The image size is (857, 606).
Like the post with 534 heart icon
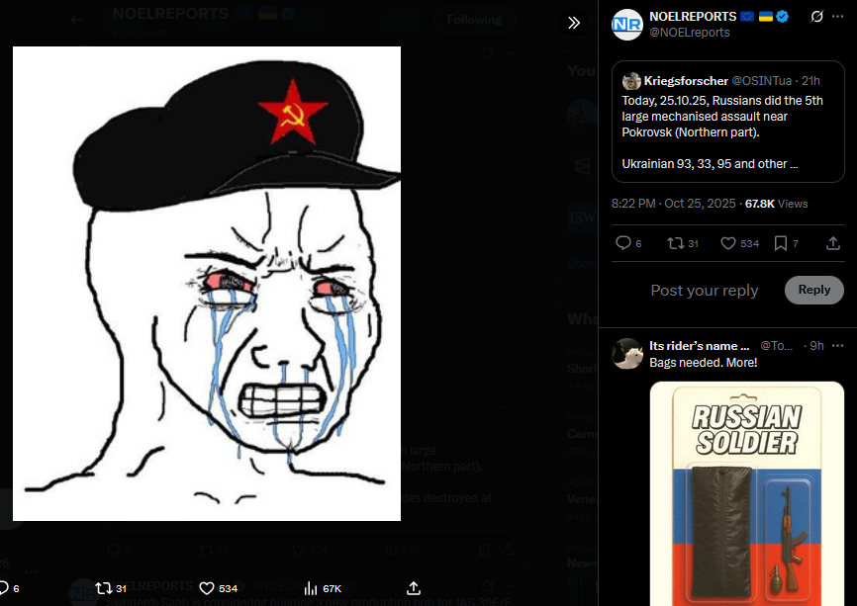click(x=728, y=243)
